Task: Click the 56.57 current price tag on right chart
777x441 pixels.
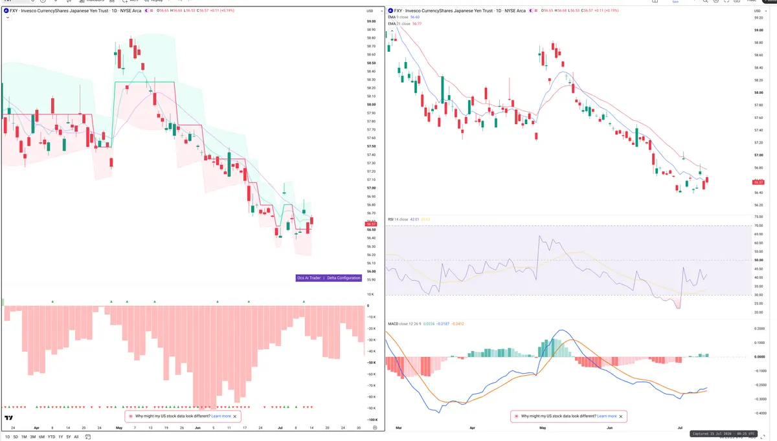Action: pos(759,182)
